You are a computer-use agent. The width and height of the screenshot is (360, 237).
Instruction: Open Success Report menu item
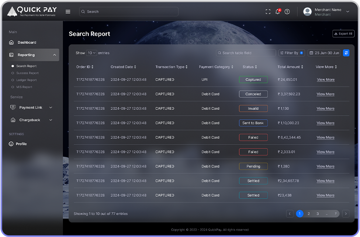click(28, 73)
